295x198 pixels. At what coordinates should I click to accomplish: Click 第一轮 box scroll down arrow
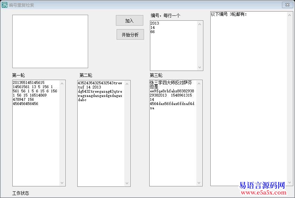point(62,183)
